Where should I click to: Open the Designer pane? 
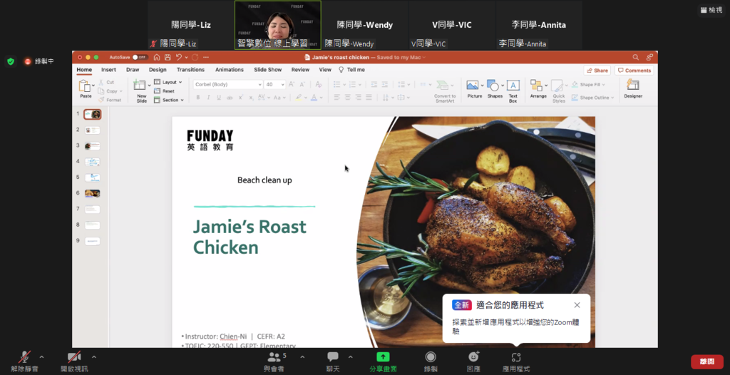(633, 88)
